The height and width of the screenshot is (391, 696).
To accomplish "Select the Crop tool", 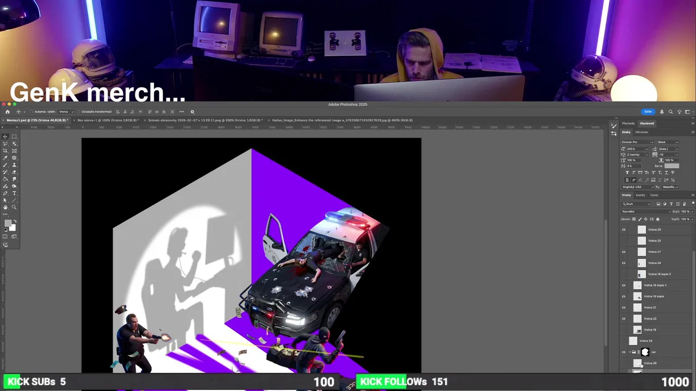I will click(x=5, y=151).
